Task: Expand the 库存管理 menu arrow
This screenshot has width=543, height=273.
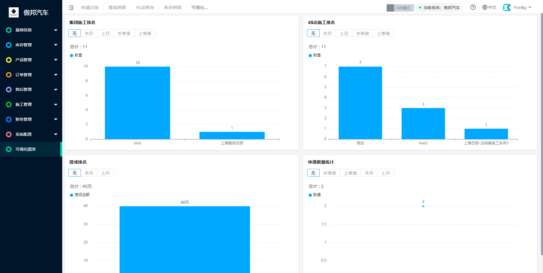Action: pos(56,45)
